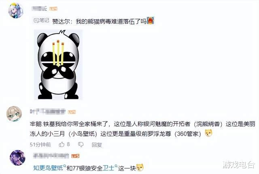This screenshot has width=259, height=174.
Task: Open the third commenter's purple avatar
Action: (x=17, y=158)
